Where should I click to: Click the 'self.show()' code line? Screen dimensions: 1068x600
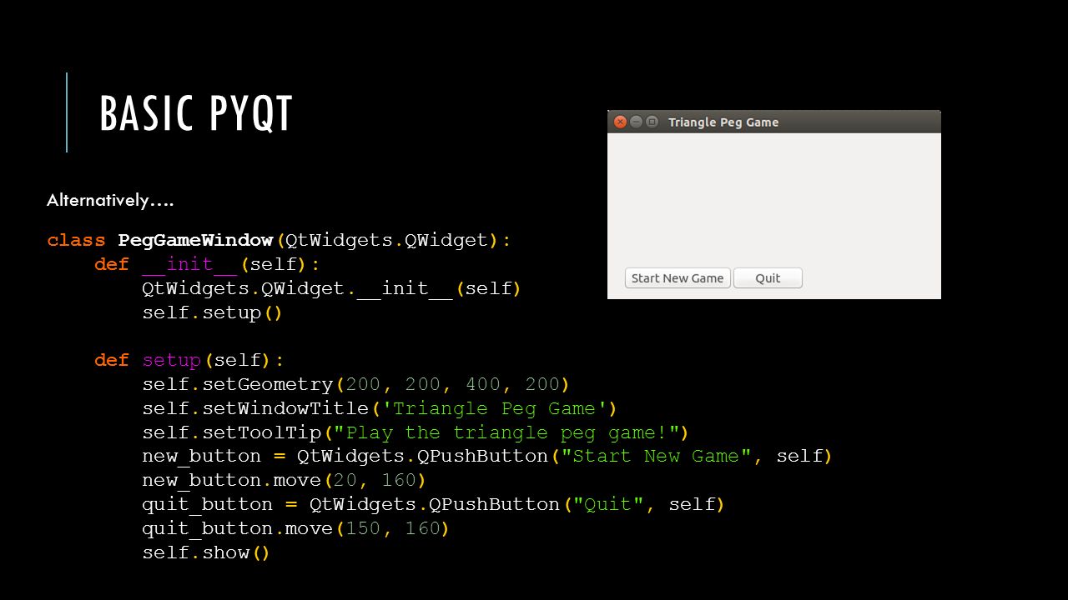[x=206, y=553]
